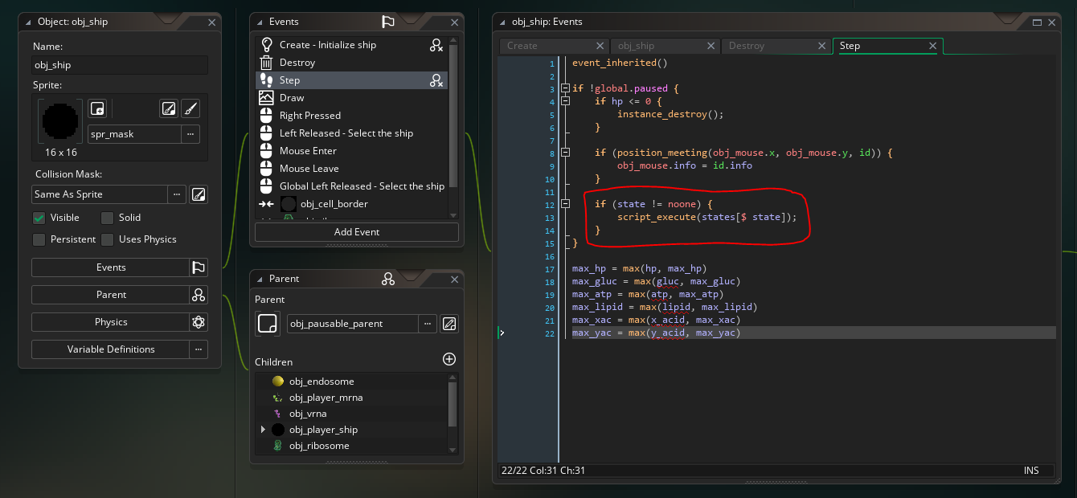Screen dimensions: 1077x498
Task: Open the Physics button
Action: (111, 322)
